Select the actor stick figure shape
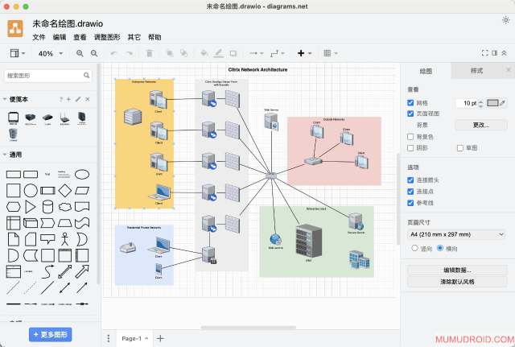 coord(64,239)
